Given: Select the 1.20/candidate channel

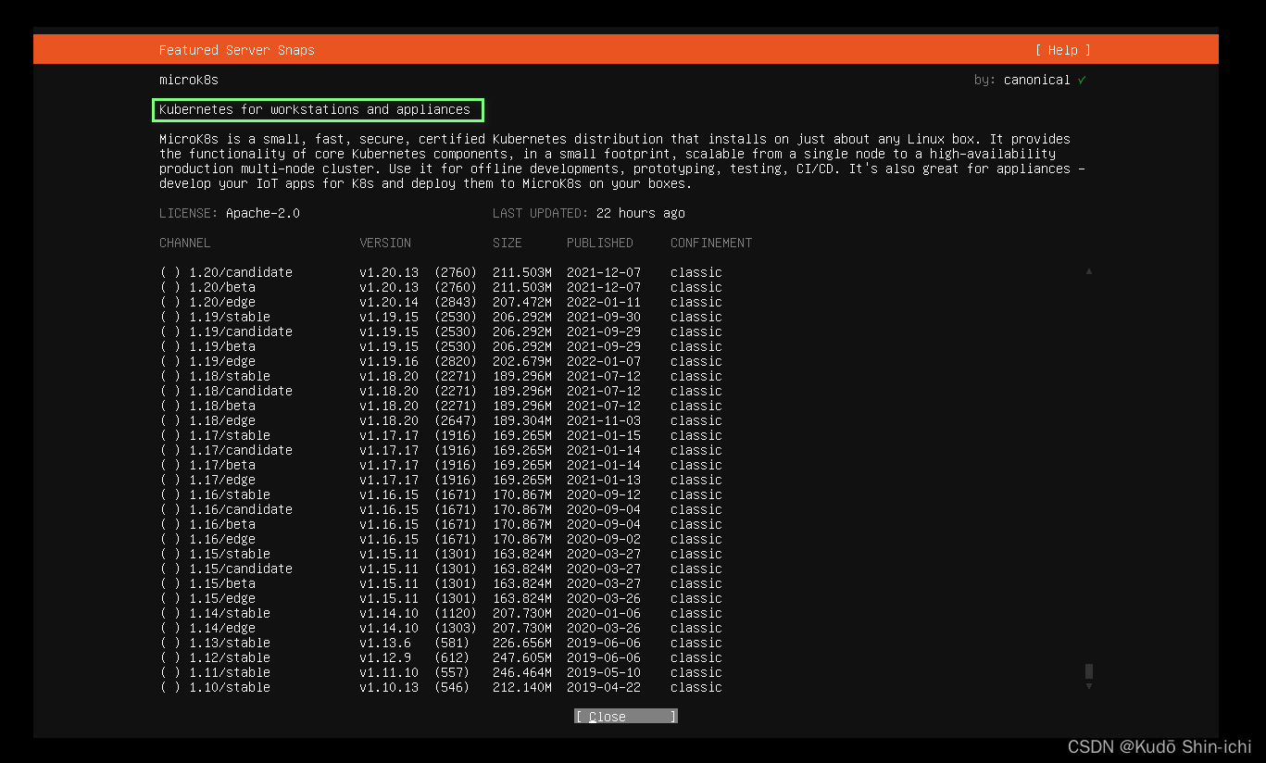Looking at the screenshot, I should tap(441, 272).
